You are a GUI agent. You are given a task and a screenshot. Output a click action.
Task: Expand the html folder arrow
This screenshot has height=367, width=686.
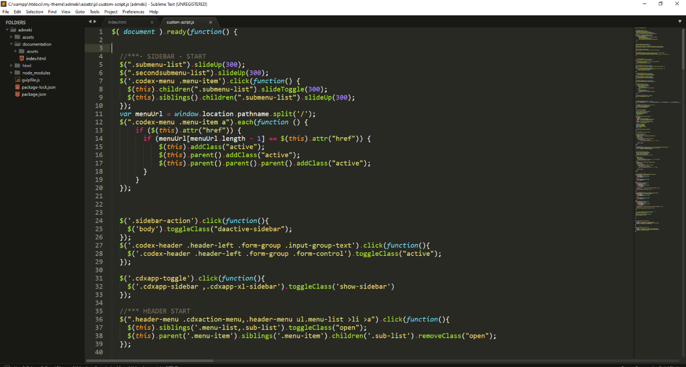(12, 66)
